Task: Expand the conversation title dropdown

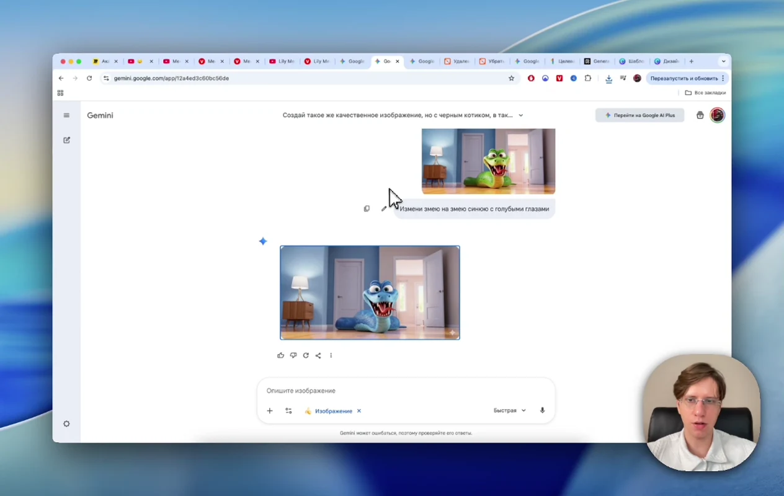Action: 521,115
